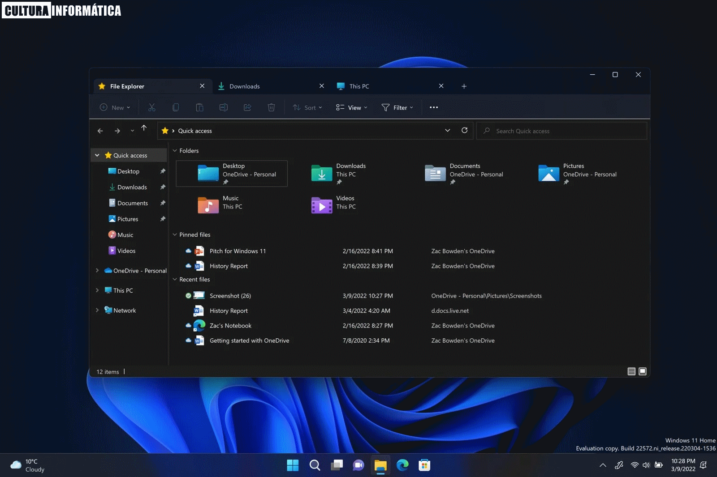Open the Pictures folder tile
Screen dimensions: 717x477
(x=578, y=174)
